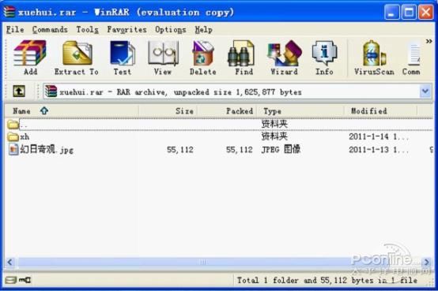The width and height of the screenshot is (438, 291).
Task: Open the Favorites menu
Action: [x=126, y=29]
